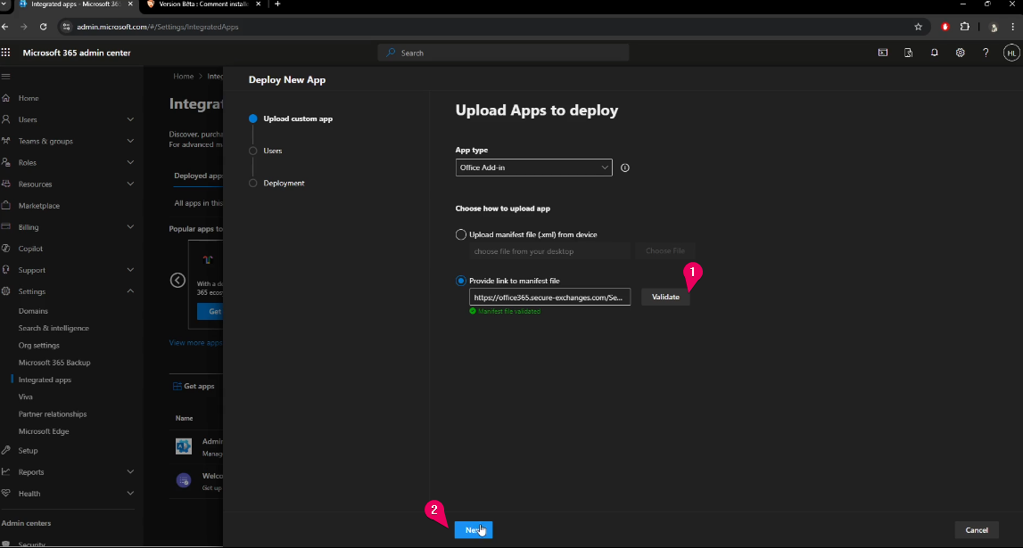Open the HL account avatar
1023x548 pixels.
[x=1011, y=53]
